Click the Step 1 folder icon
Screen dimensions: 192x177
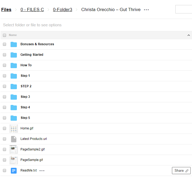click(x=14, y=76)
